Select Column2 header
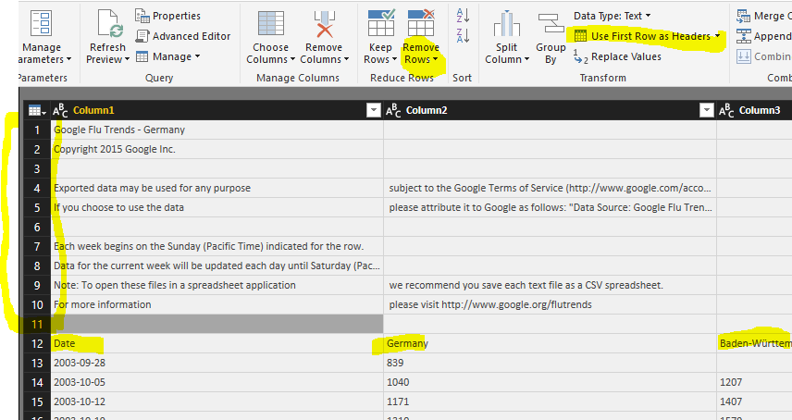 pyautogui.click(x=551, y=110)
